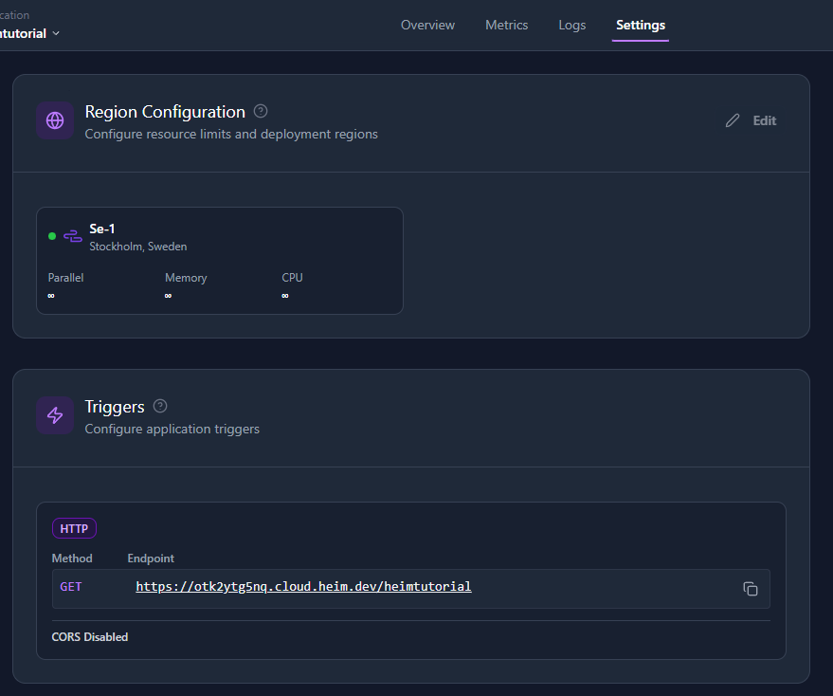Image resolution: width=833 pixels, height=696 pixels.
Task: Open the Overview tab
Action: pyautogui.click(x=427, y=25)
